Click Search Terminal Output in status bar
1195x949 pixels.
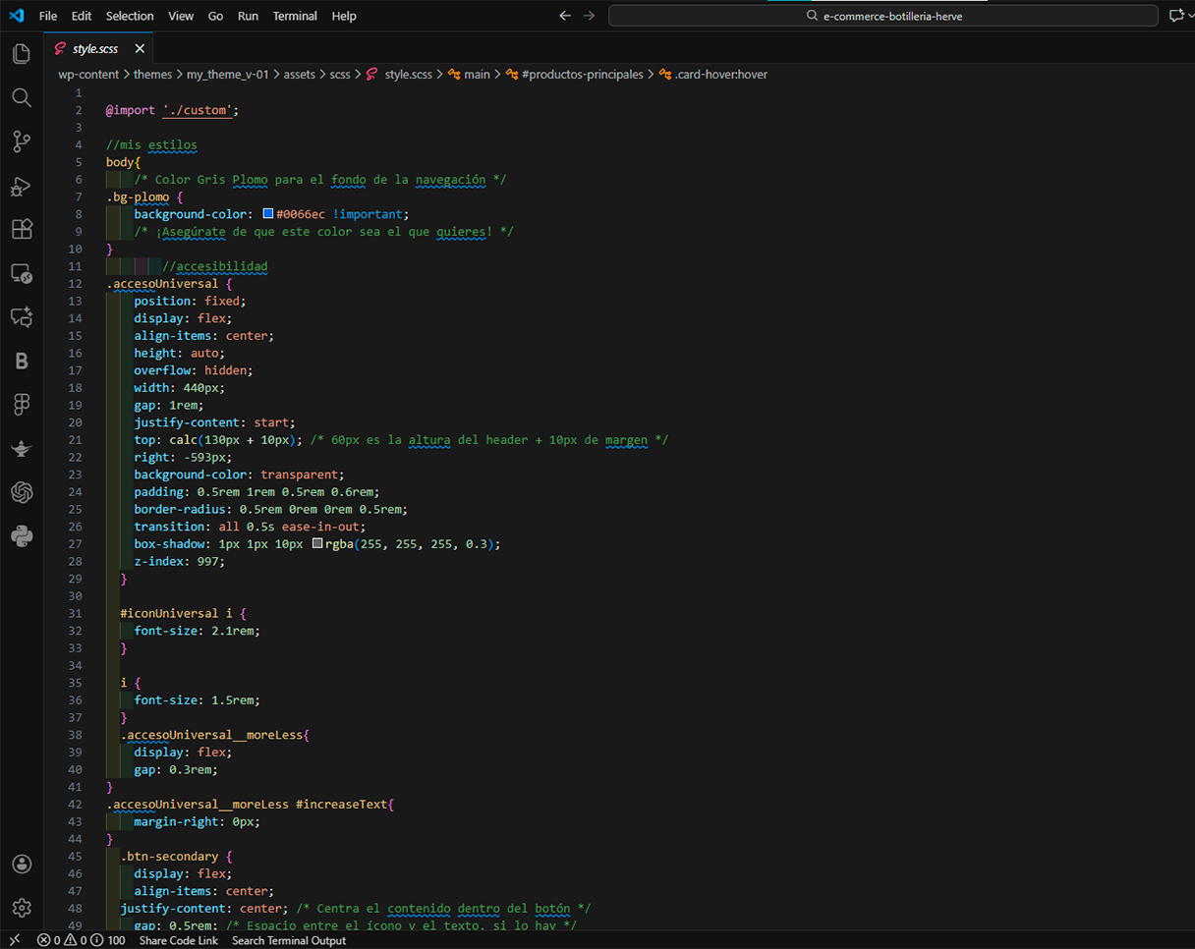tap(289, 940)
